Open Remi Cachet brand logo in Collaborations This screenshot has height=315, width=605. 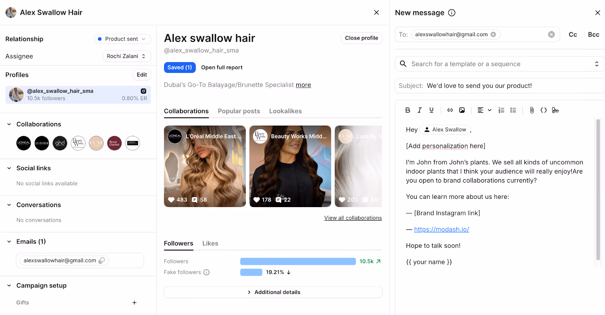tap(114, 143)
